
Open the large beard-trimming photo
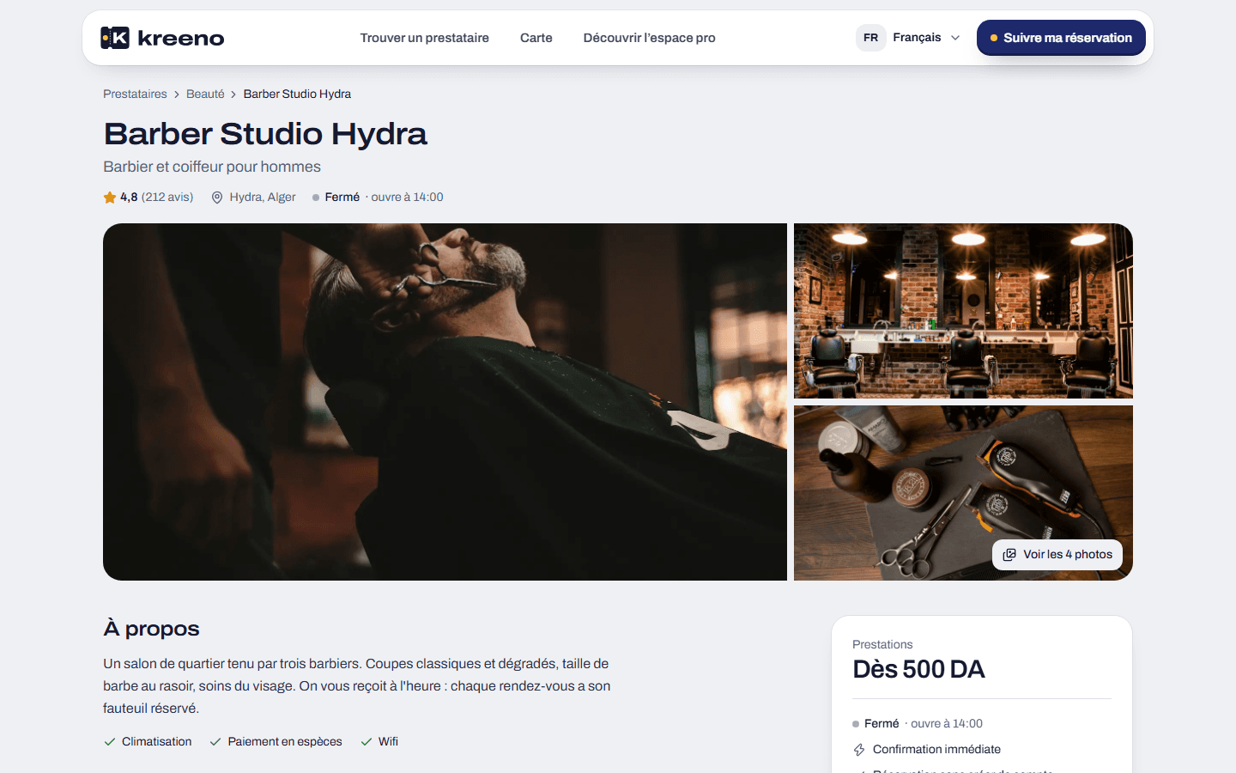pos(445,402)
